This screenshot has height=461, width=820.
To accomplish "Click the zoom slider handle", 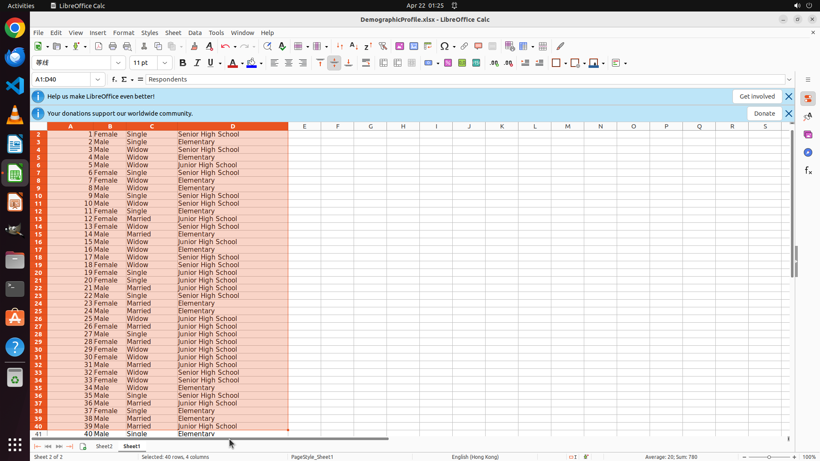I will tap(769, 457).
